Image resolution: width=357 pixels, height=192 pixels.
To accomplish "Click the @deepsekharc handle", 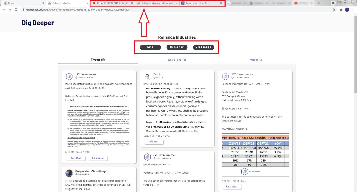I will tap(83, 174).
